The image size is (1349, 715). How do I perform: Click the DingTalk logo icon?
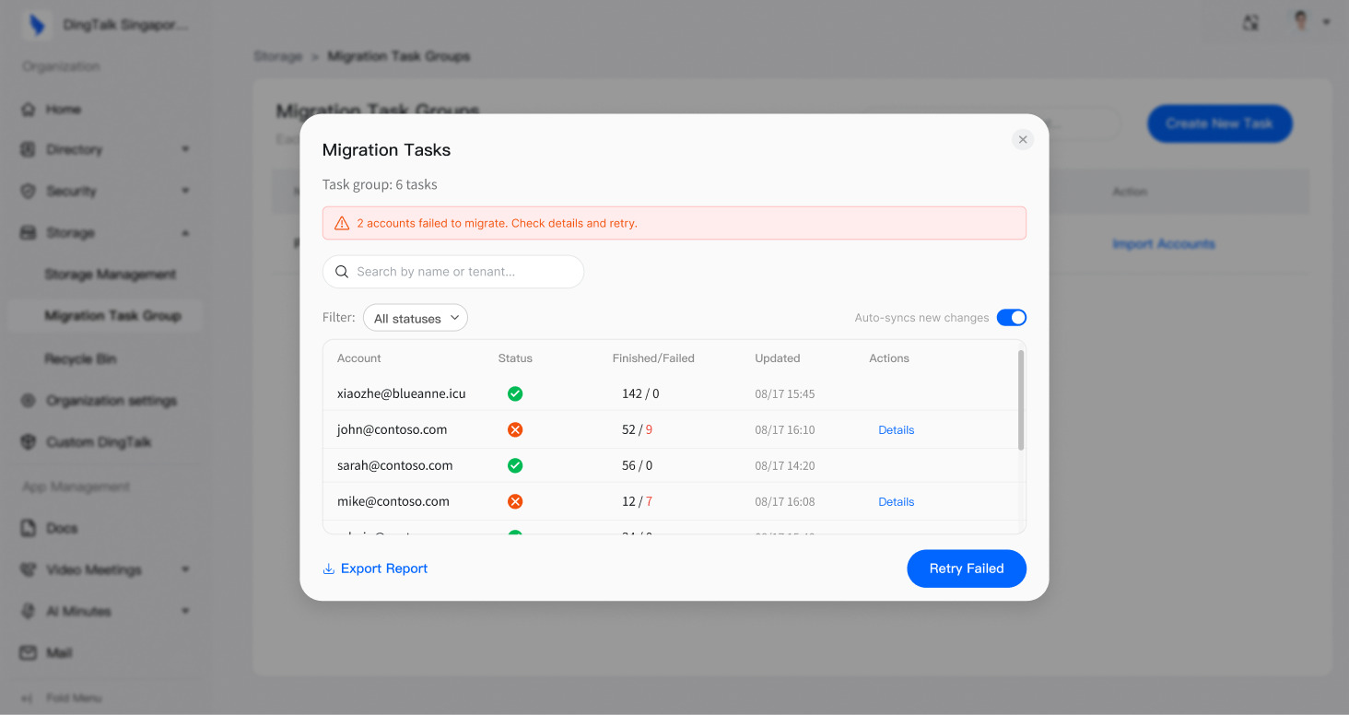coord(37,25)
